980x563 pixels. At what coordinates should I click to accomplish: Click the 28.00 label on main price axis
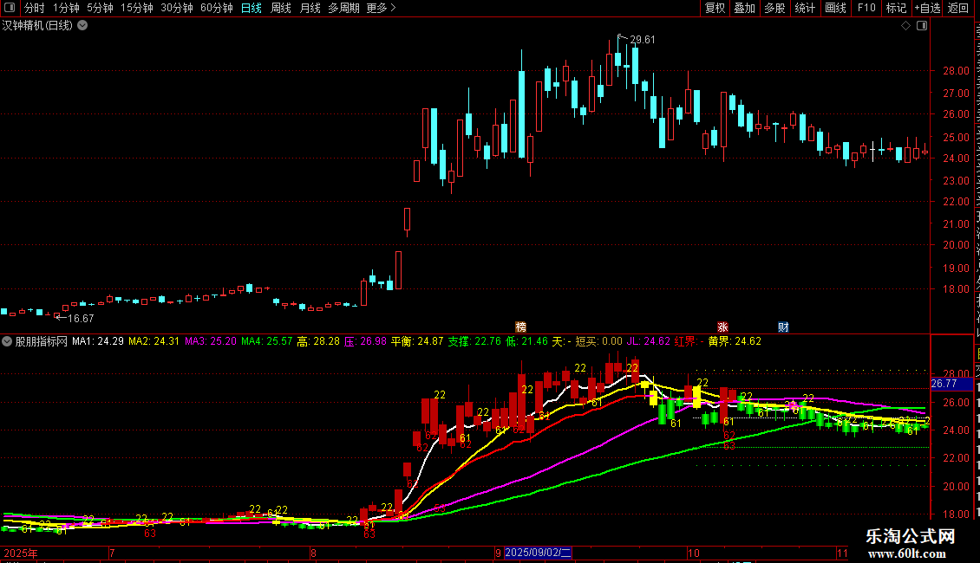[957, 70]
